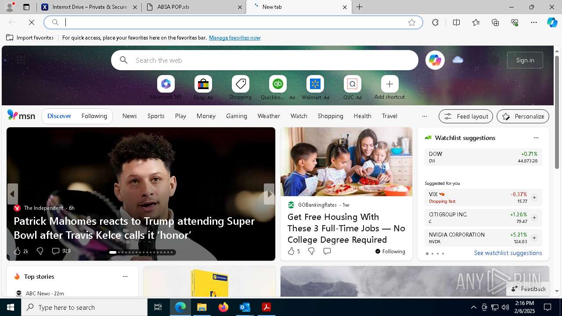Open the tab actions menu icon
This screenshot has height=316, width=562.
pos(26,7)
